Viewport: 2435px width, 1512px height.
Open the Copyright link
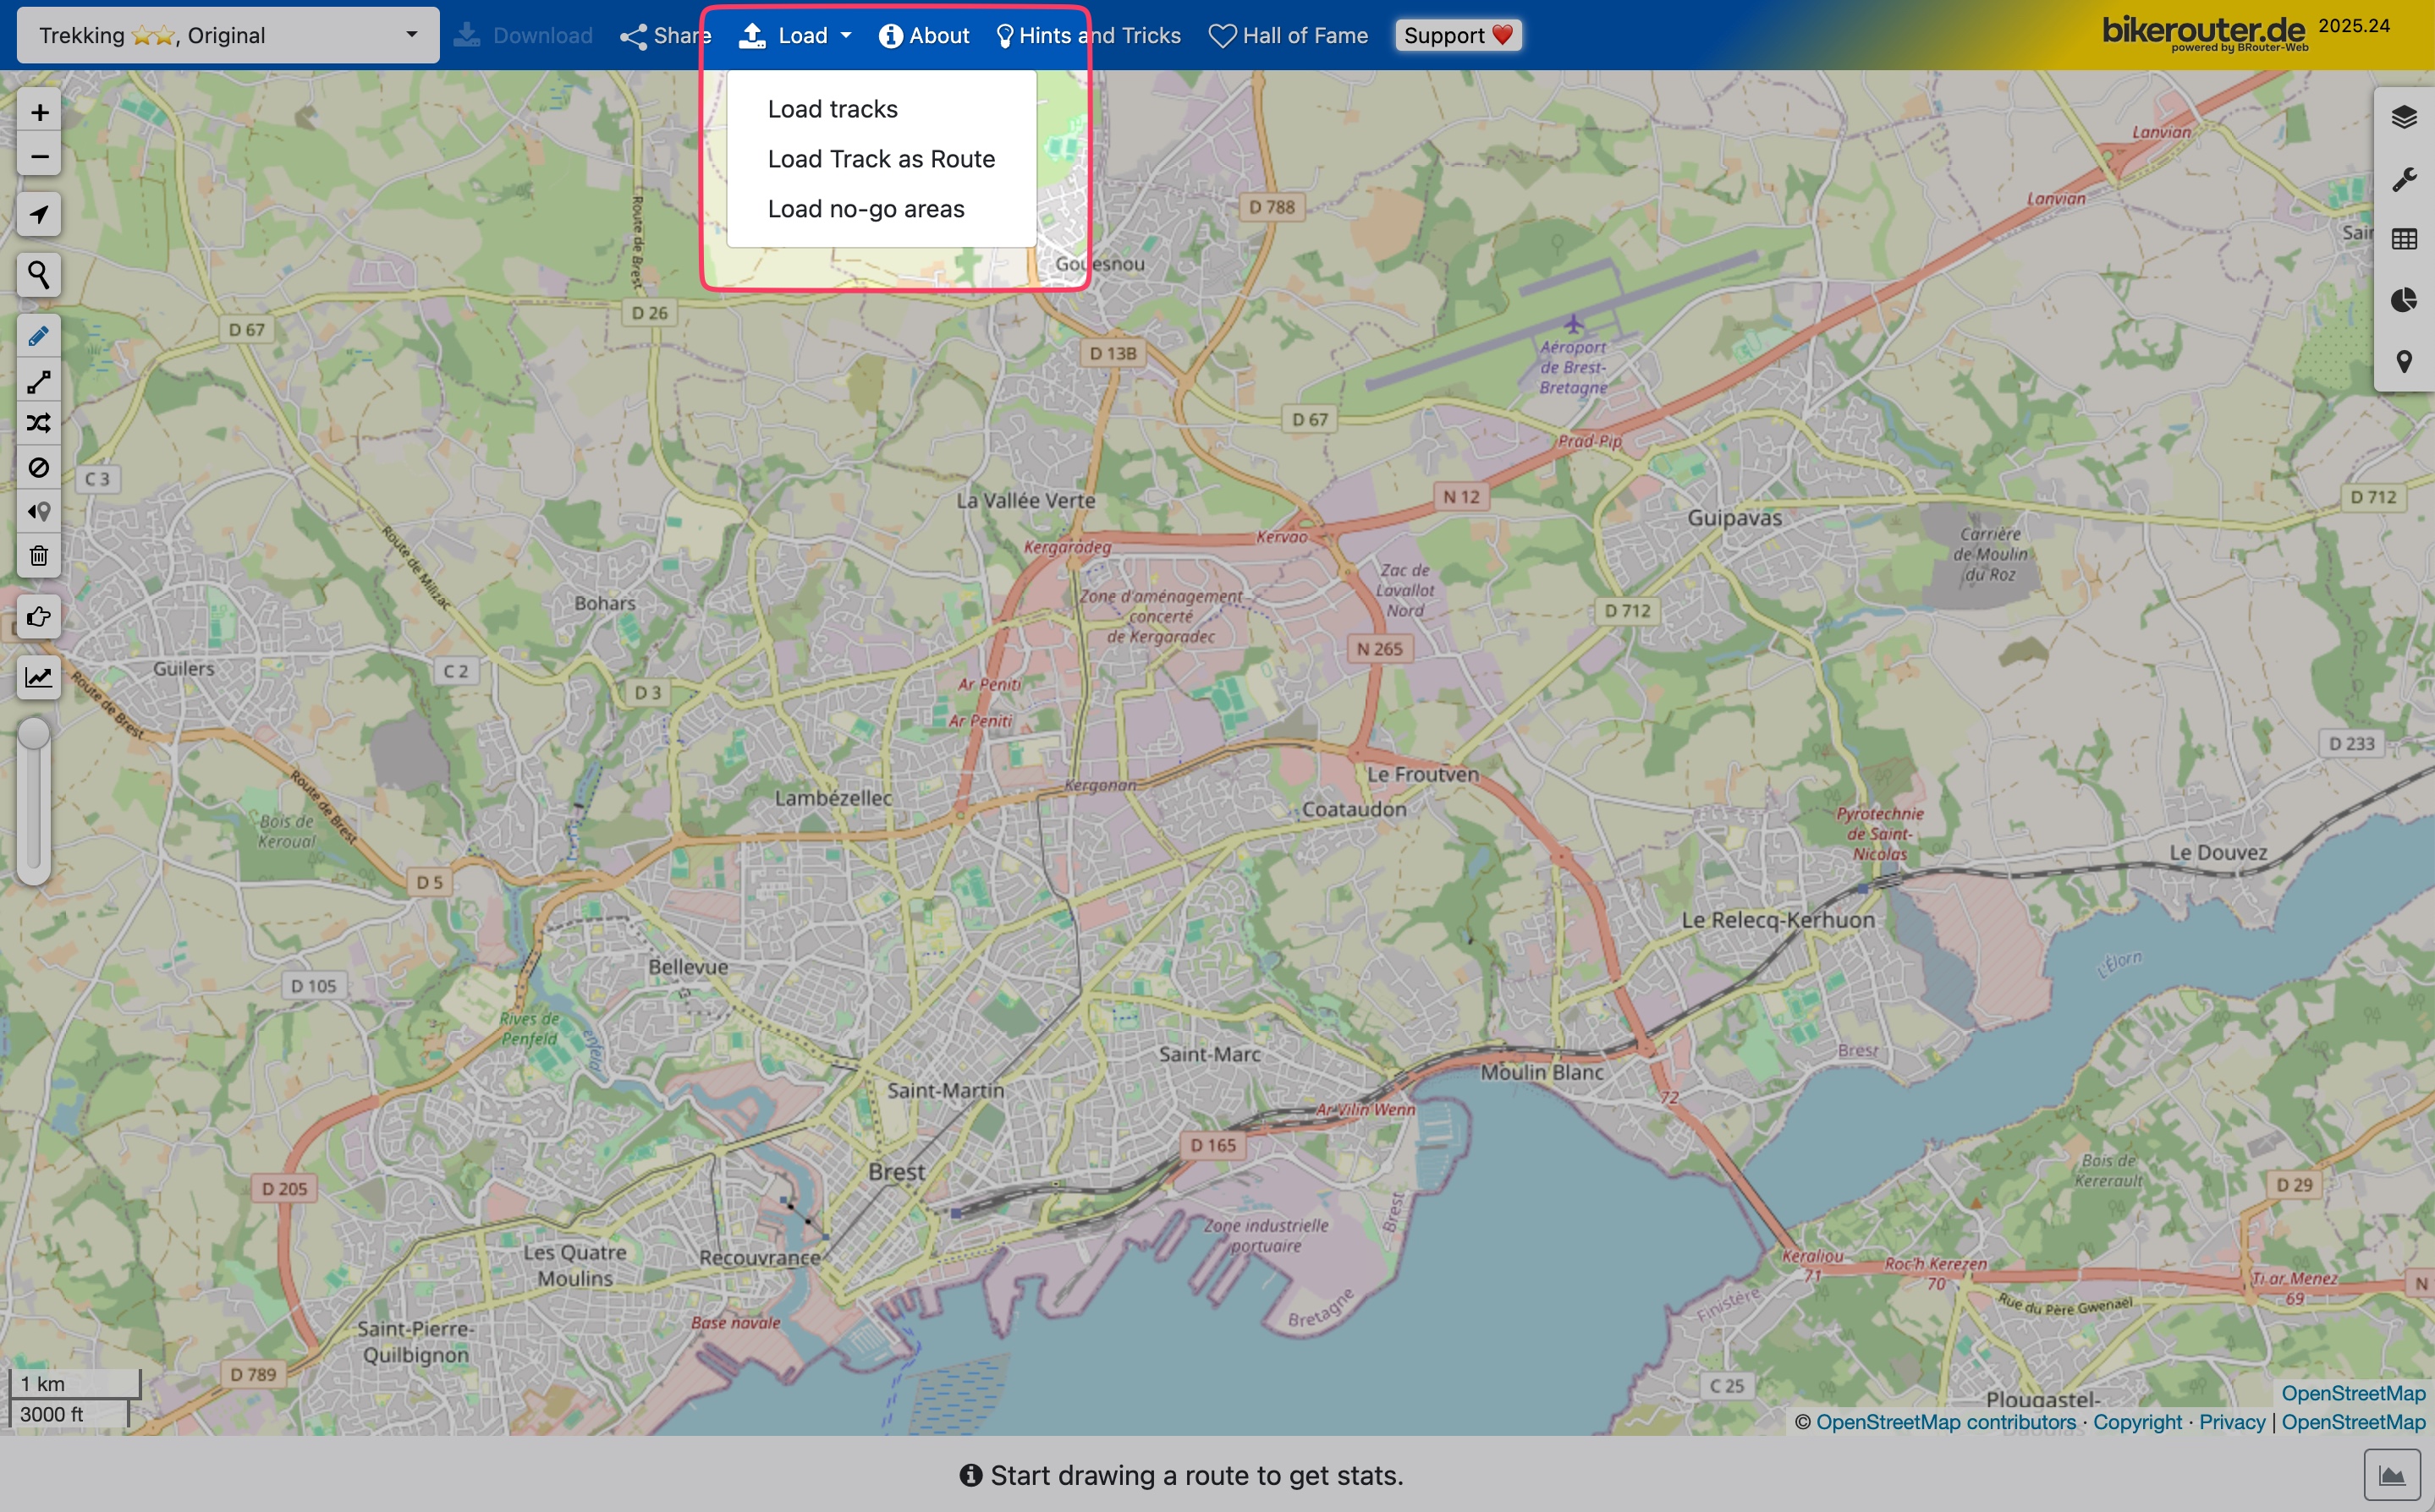point(2137,1422)
